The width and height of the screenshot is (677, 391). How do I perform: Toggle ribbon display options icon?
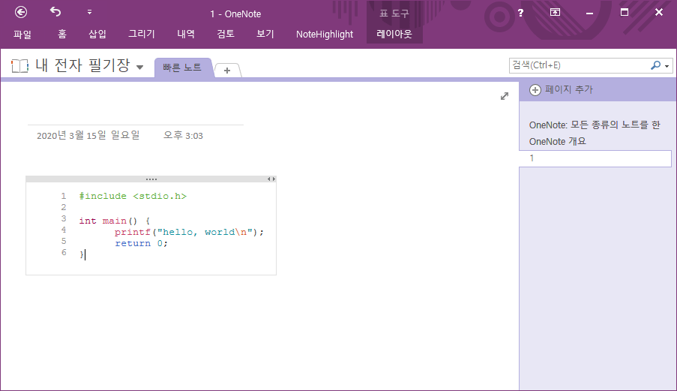click(555, 13)
